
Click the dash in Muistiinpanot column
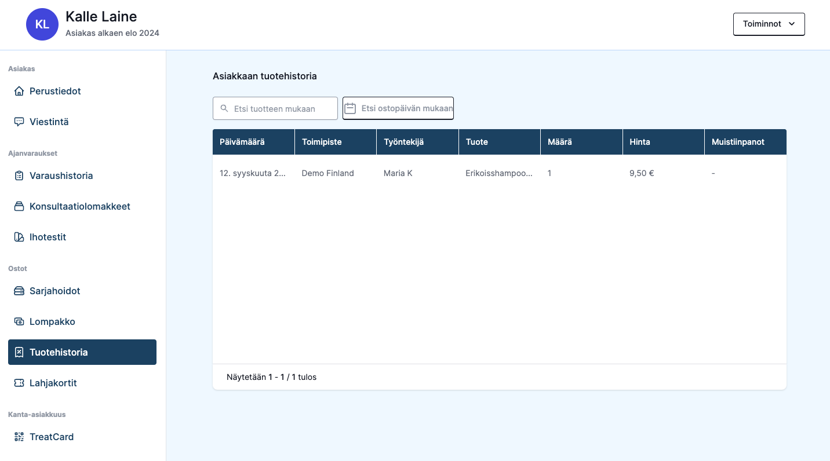point(713,173)
